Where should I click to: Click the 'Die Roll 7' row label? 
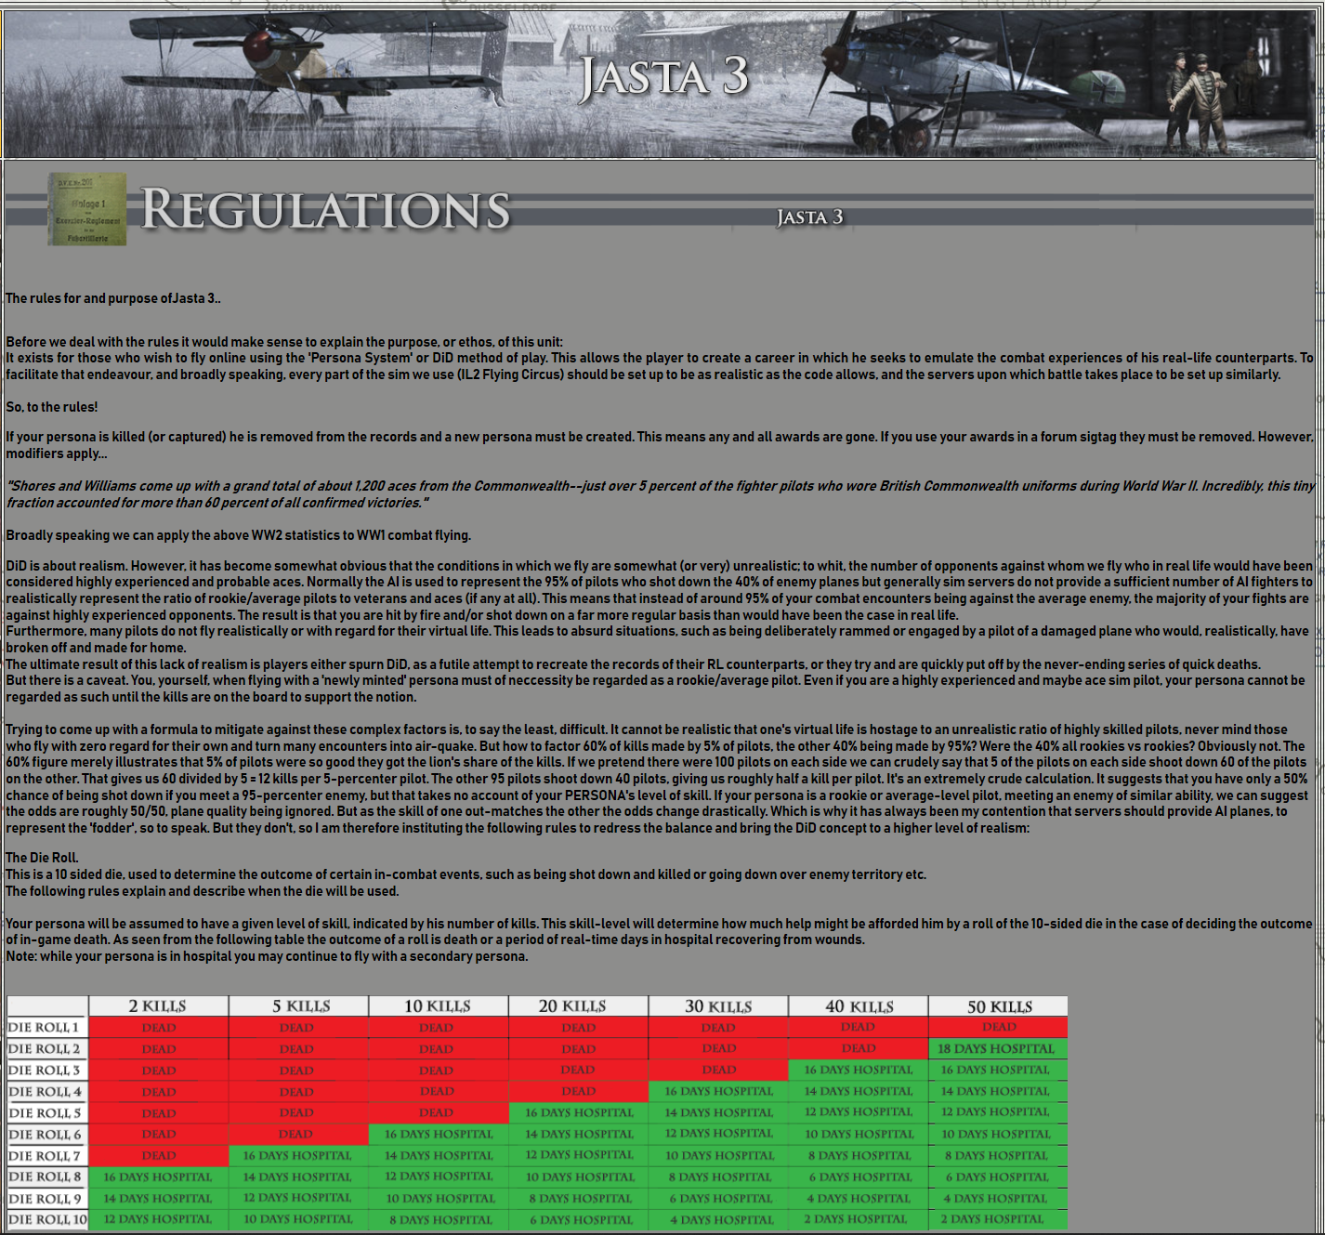point(47,1155)
